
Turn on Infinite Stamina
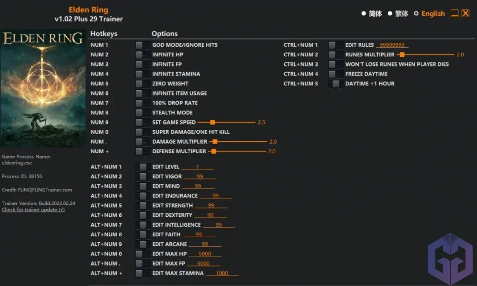tap(140, 74)
